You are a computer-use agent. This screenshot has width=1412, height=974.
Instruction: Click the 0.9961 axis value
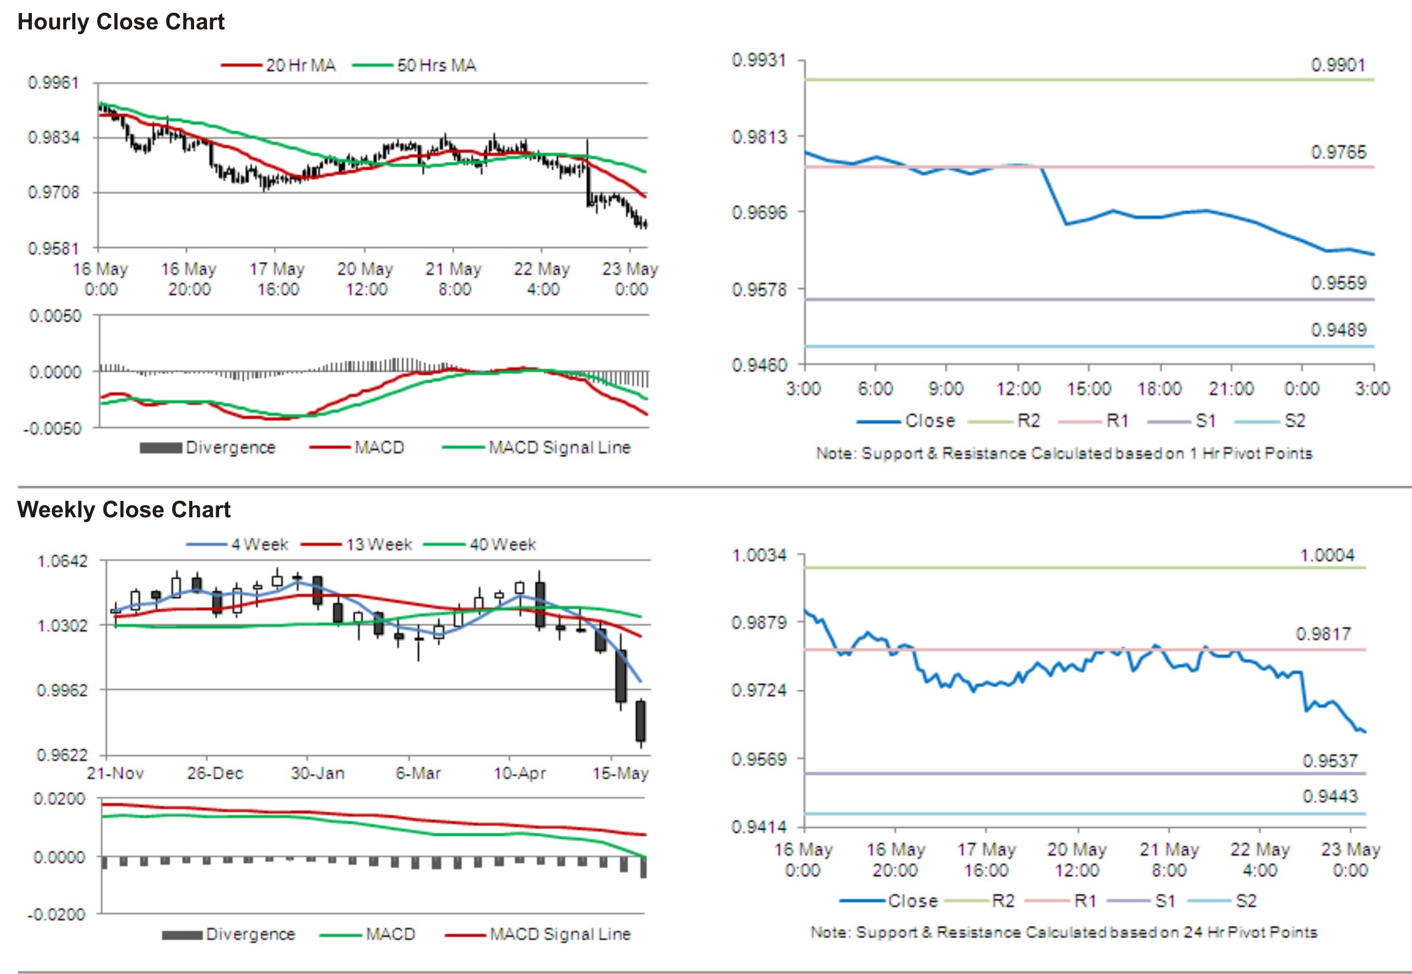54,83
